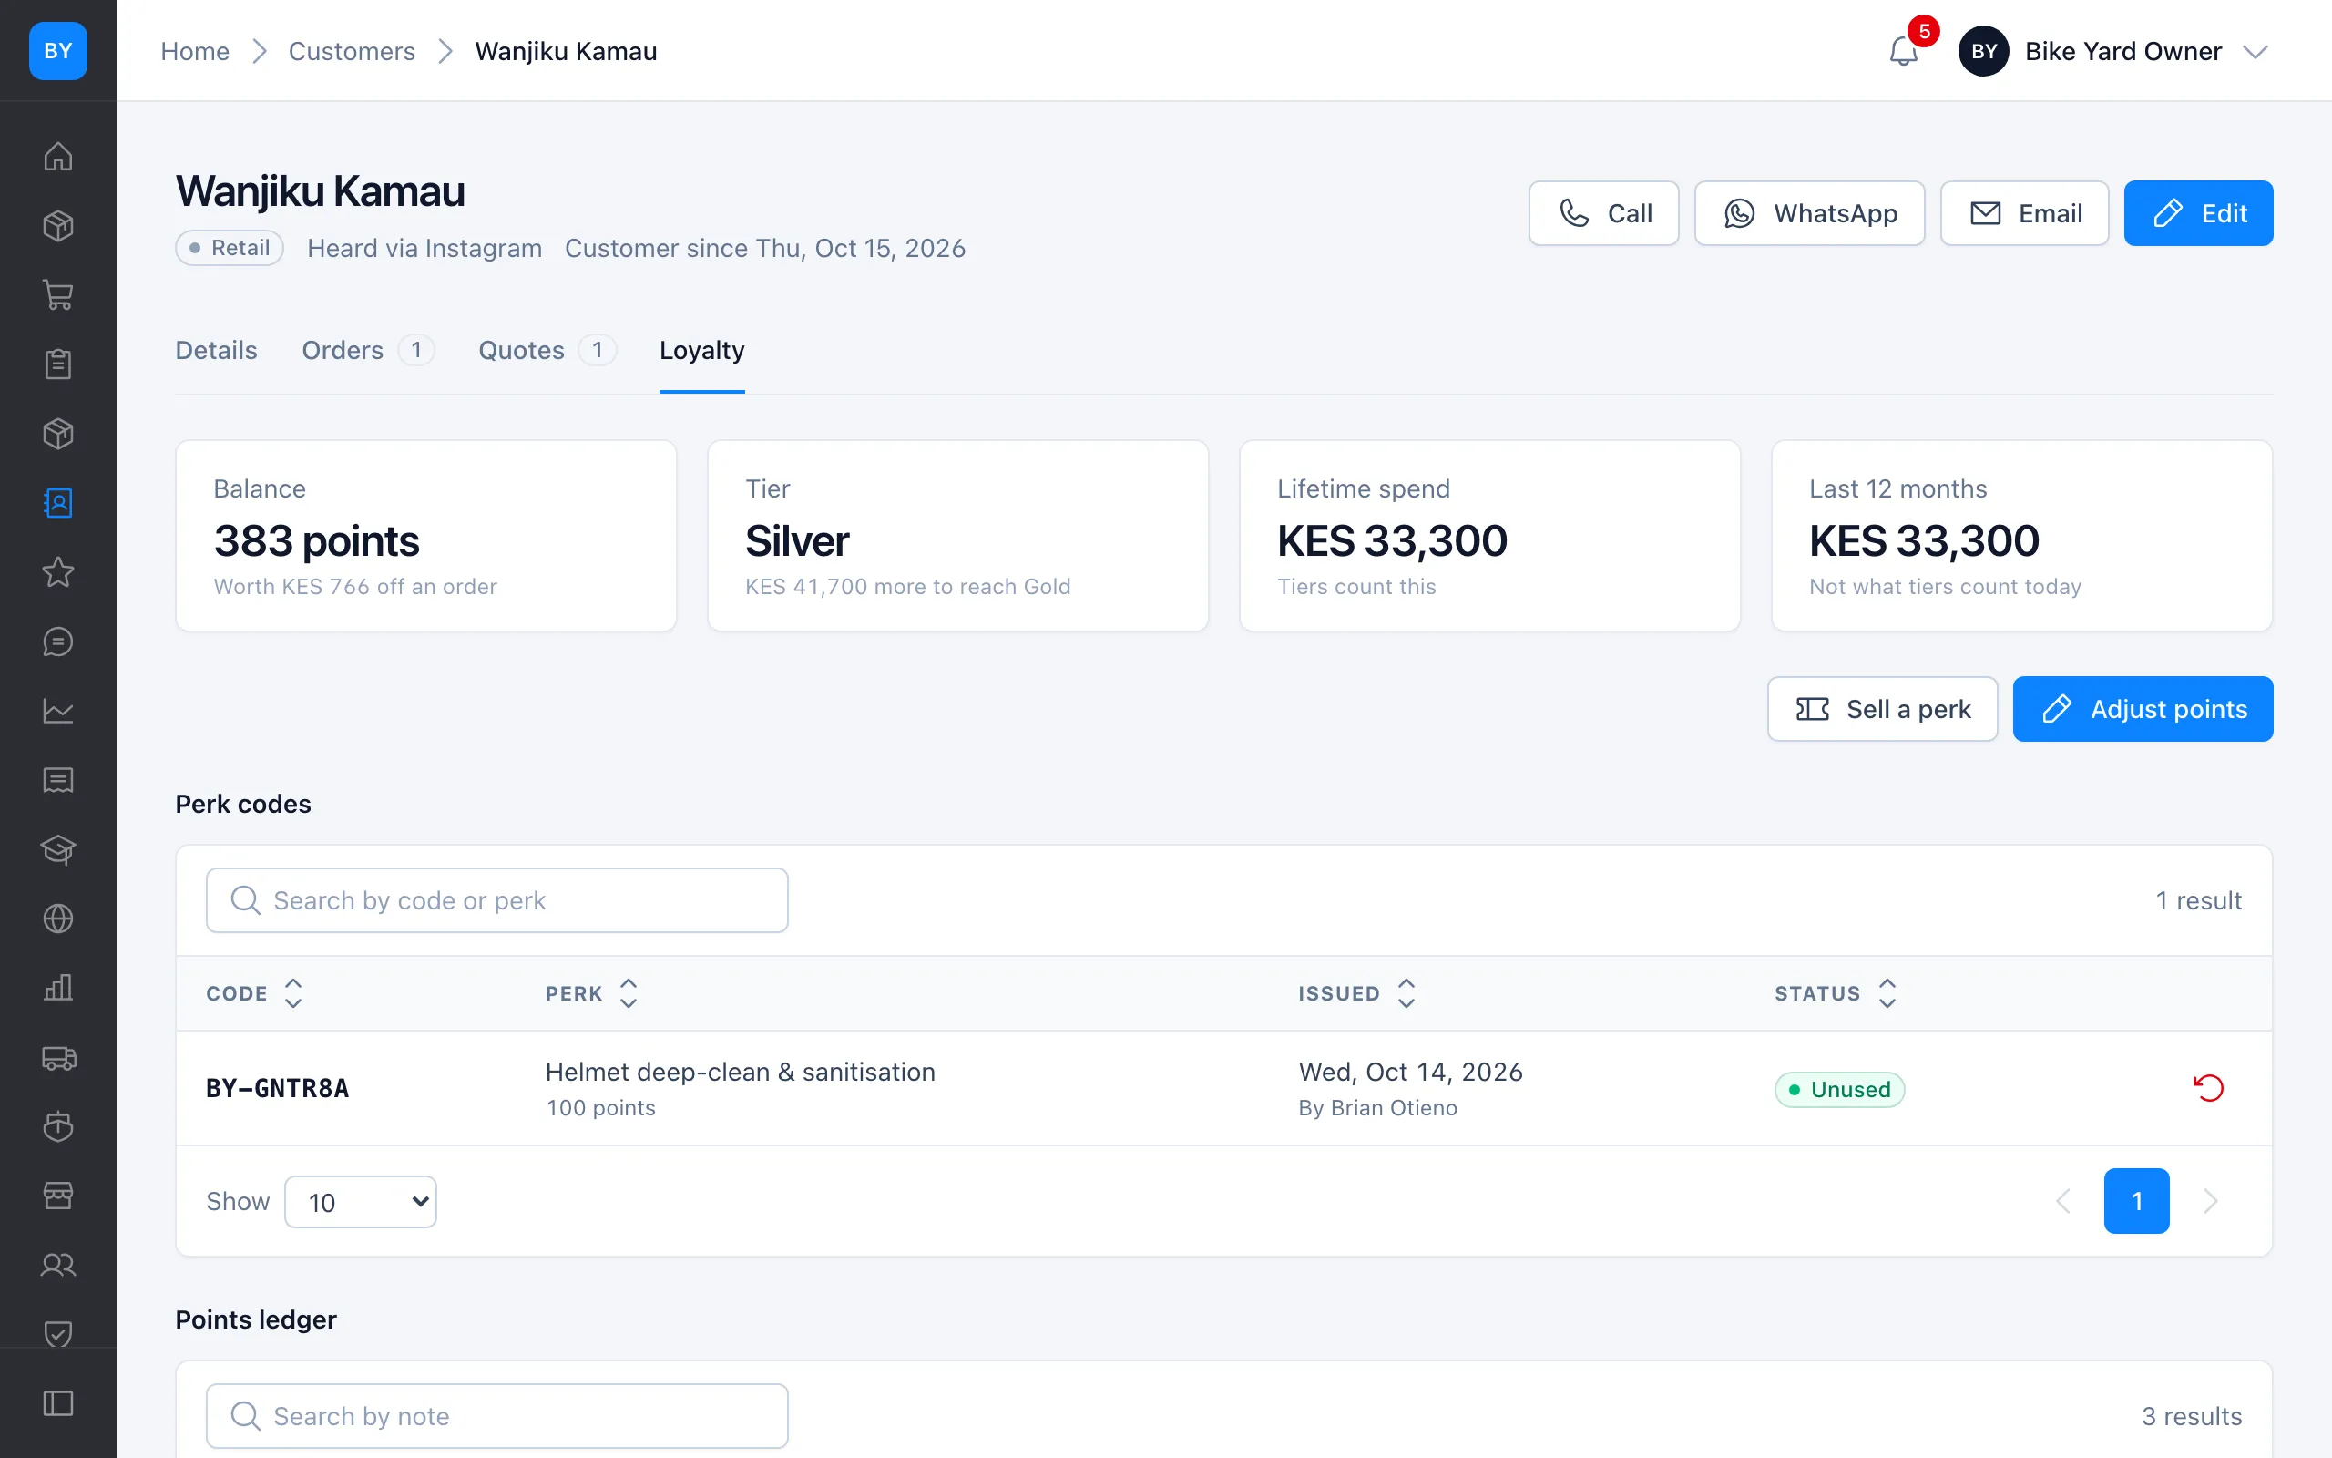The height and width of the screenshot is (1458, 2332).
Task: Click the revoke icon for code BY-GNTR8A
Action: [2208, 1088]
